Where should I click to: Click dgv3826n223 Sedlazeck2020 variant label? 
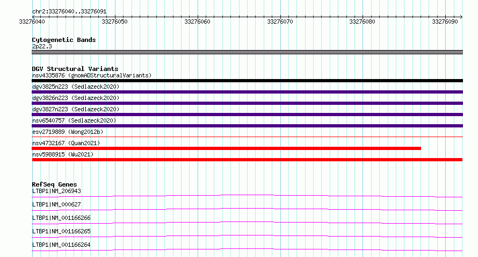pos(76,98)
